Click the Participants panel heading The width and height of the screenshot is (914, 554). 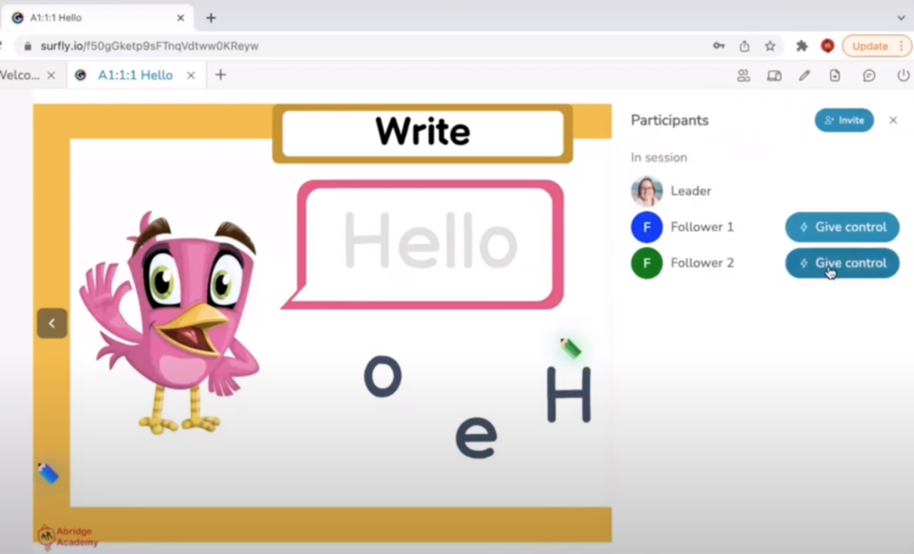[669, 120]
